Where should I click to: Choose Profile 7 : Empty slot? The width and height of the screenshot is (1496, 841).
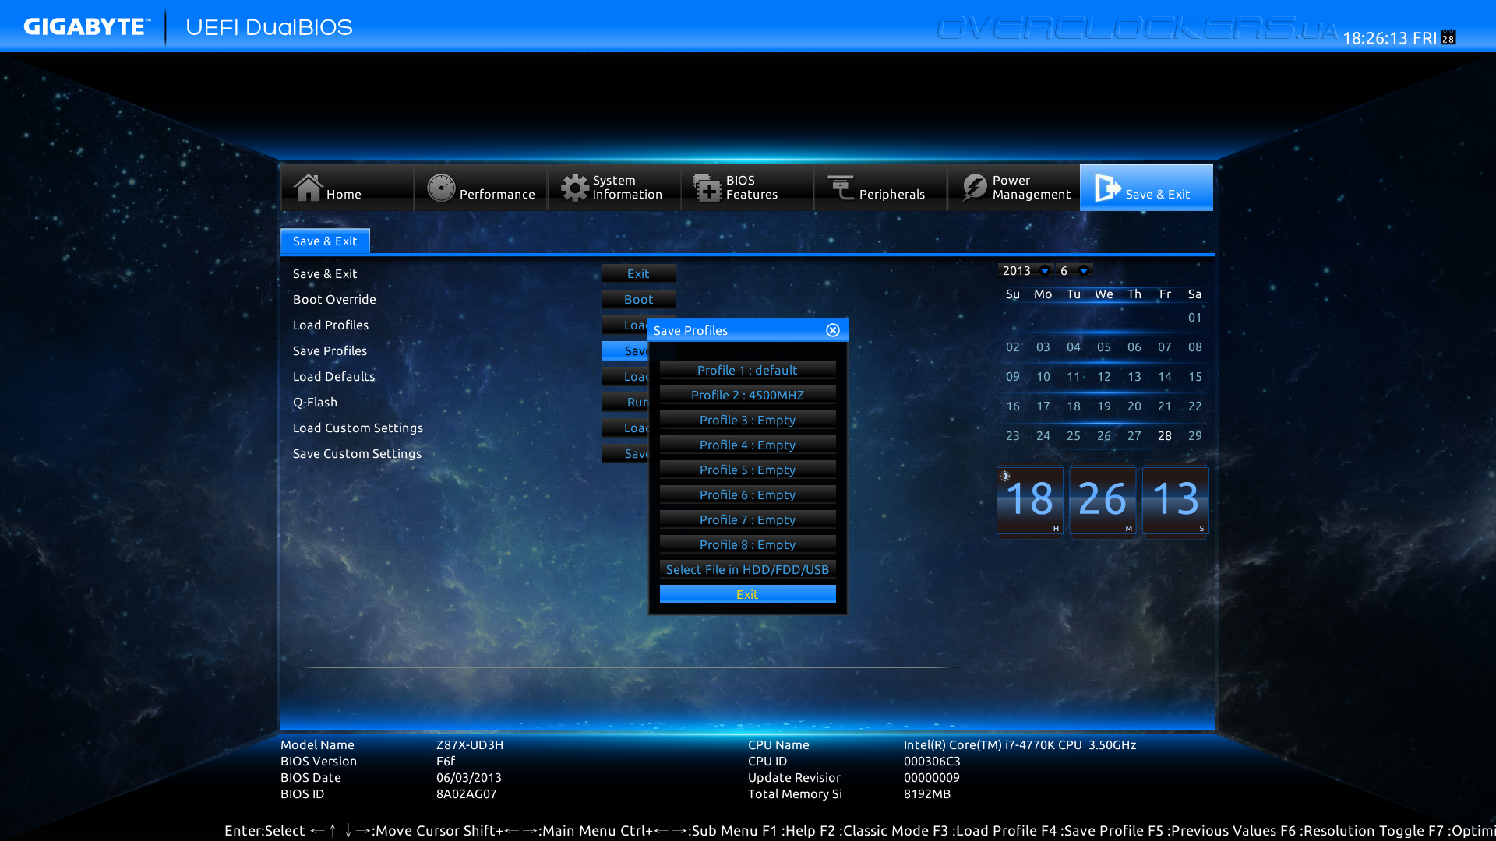(747, 520)
